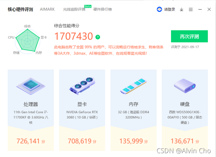Open the 核心硬件评测 tab
216x157 pixels.
pos(20,9)
